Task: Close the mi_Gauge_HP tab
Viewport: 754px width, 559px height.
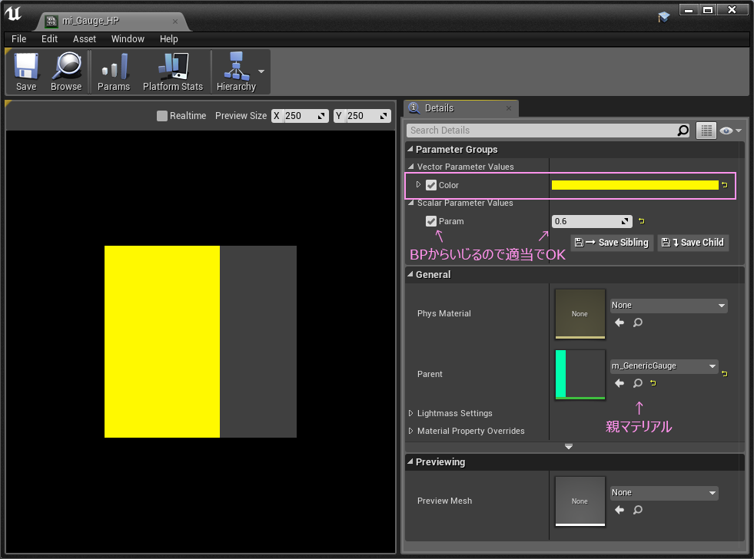Action: point(175,21)
